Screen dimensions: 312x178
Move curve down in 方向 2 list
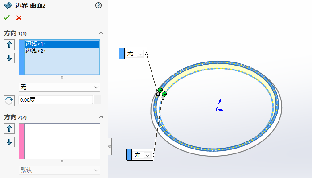click(x=9, y=142)
